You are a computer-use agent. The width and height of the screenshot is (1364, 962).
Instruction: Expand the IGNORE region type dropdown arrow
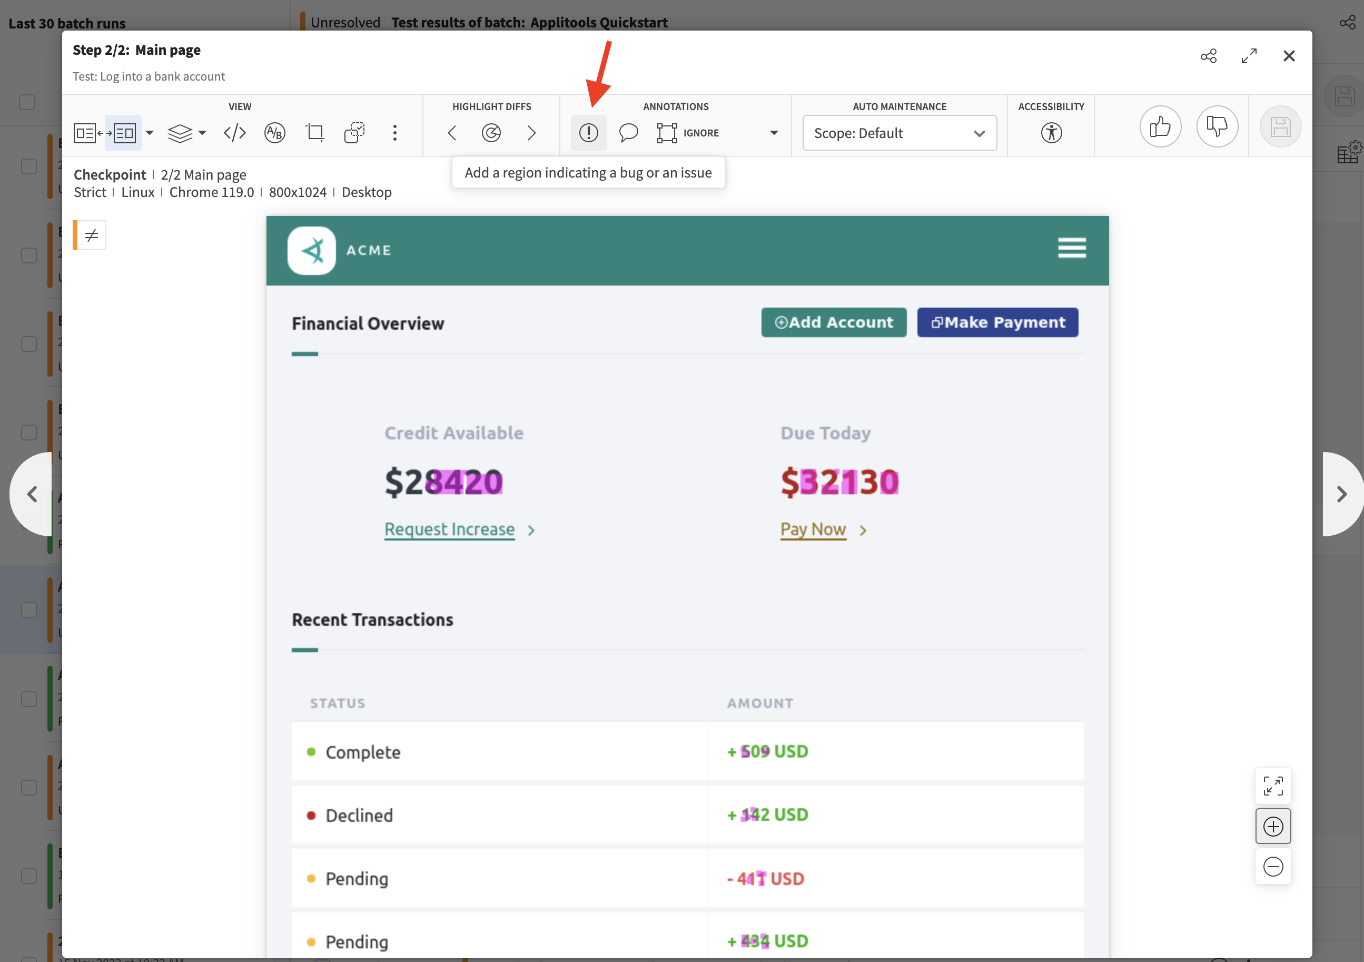pyautogui.click(x=774, y=133)
